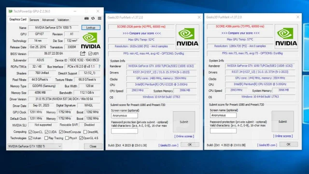Click Max GPU Temp 52°C text
309x174 pixels.
point(141,40)
